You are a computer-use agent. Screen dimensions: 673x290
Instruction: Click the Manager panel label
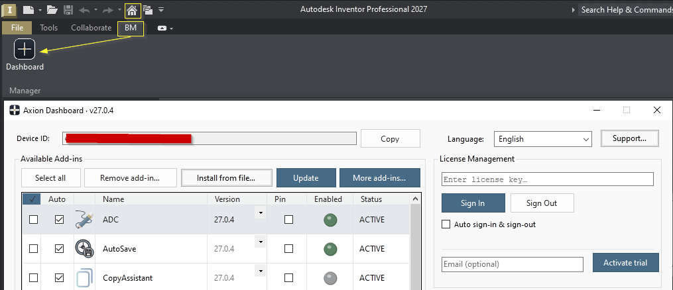pos(25,91)
